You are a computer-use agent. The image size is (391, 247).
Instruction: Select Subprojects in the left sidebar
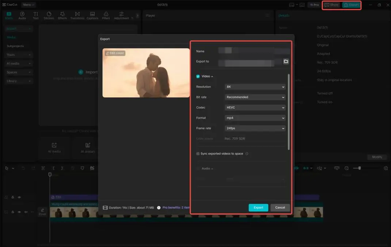15,46
